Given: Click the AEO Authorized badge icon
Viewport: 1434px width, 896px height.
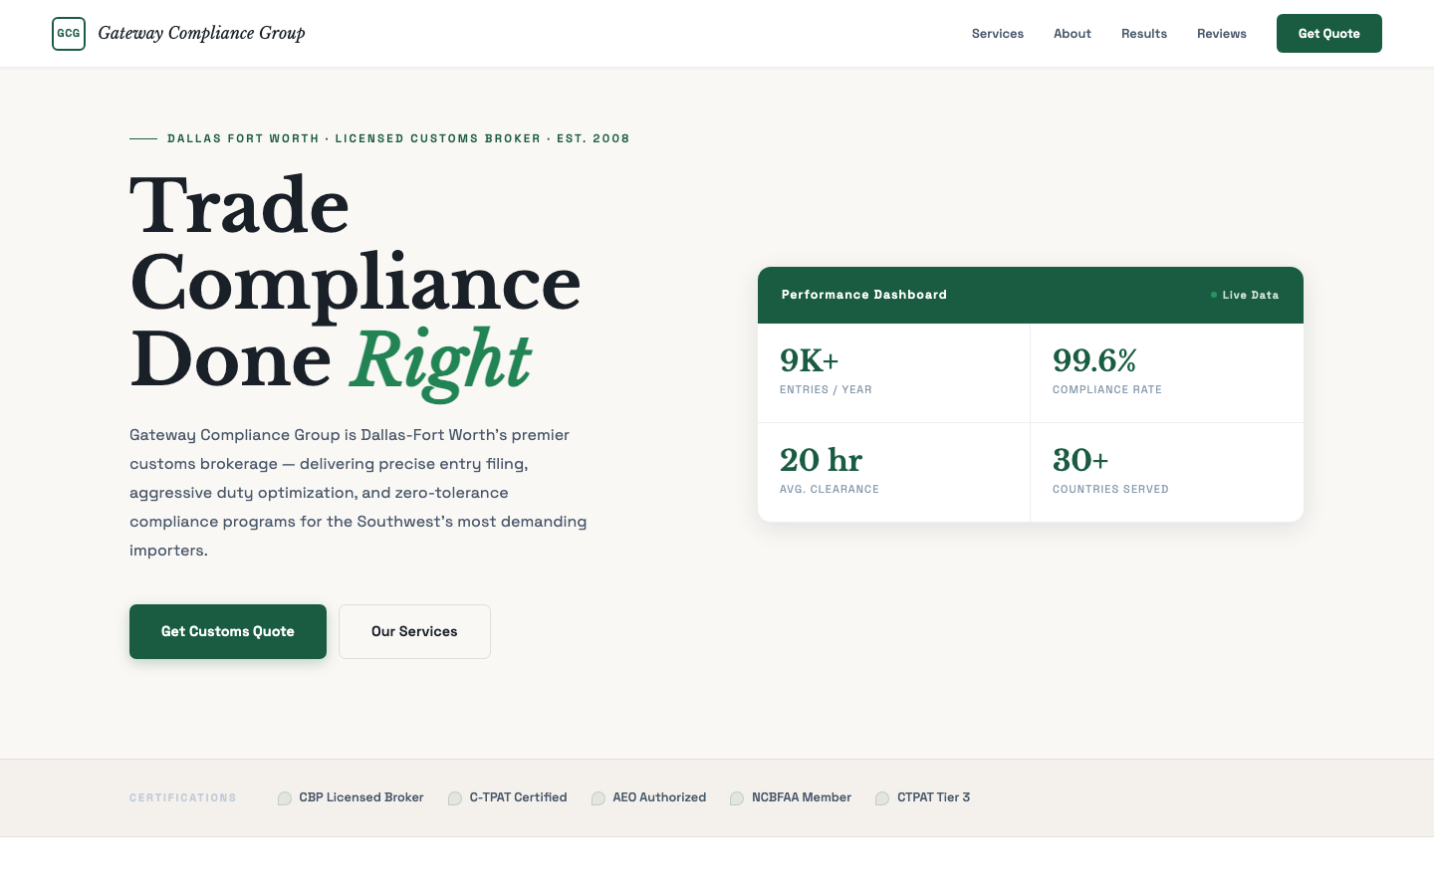Looking at the screenshot, I should coord(598,798).
